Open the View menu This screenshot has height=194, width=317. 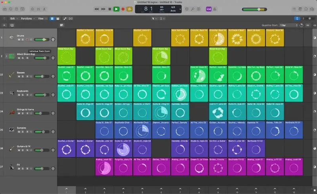41,19
